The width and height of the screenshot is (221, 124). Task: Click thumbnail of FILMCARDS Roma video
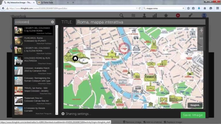click(x=18, y=41)
